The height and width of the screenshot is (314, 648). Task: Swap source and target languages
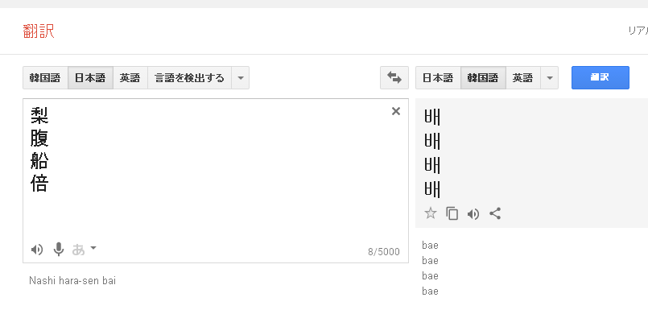pos(394,77)
